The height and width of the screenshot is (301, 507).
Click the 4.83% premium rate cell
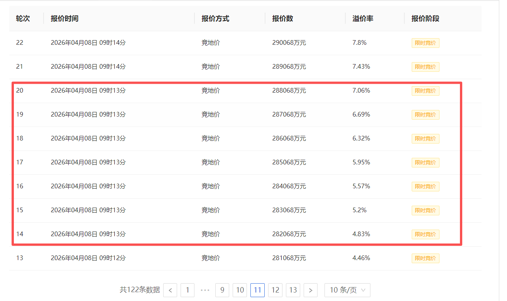point(361,234)
